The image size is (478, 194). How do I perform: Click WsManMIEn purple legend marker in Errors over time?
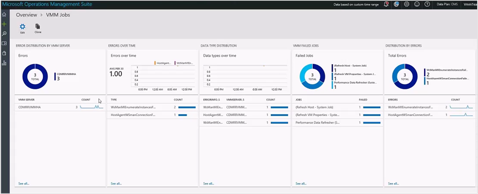[175, 63]
